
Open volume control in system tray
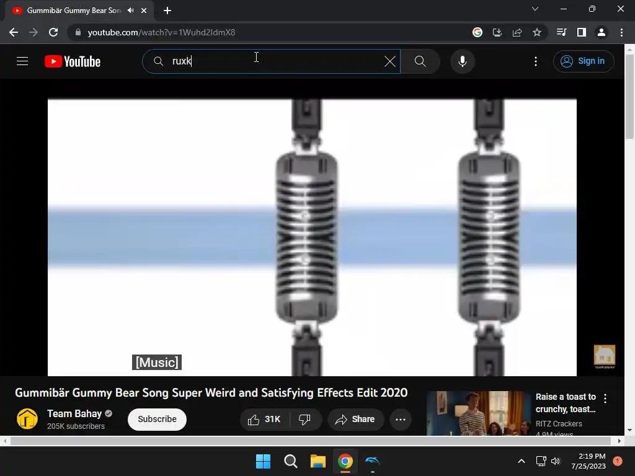coord(556,461)
